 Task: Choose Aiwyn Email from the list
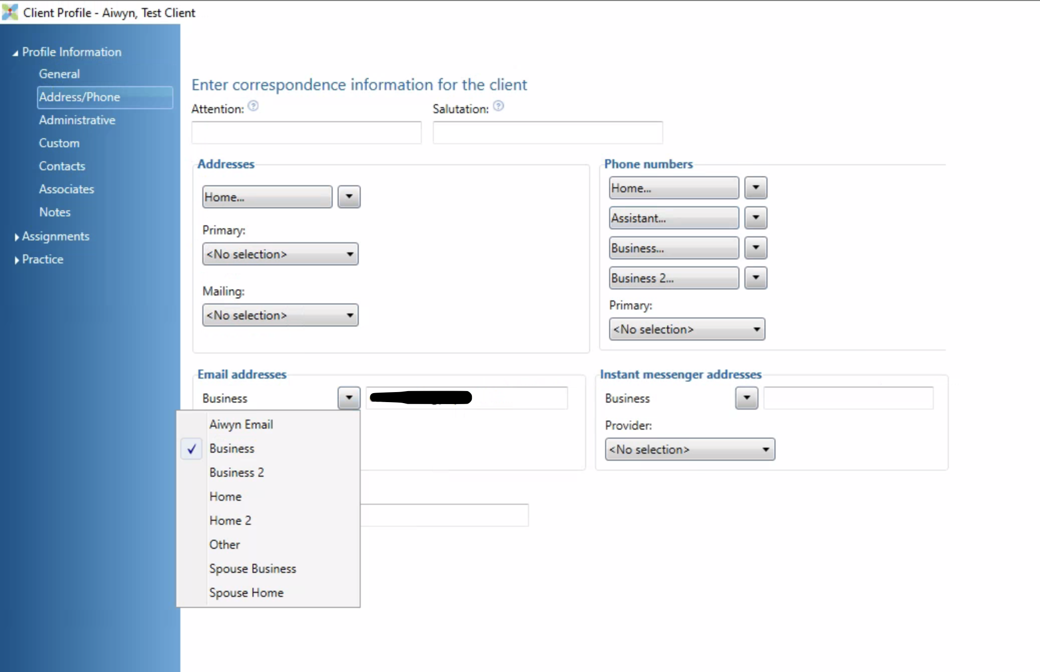coord(269,425)
